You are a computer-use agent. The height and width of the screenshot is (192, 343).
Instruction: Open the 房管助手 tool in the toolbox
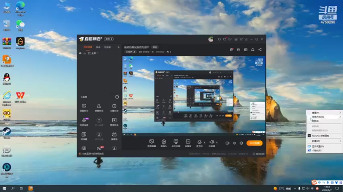pyautogui.click(x=99, y=108)
